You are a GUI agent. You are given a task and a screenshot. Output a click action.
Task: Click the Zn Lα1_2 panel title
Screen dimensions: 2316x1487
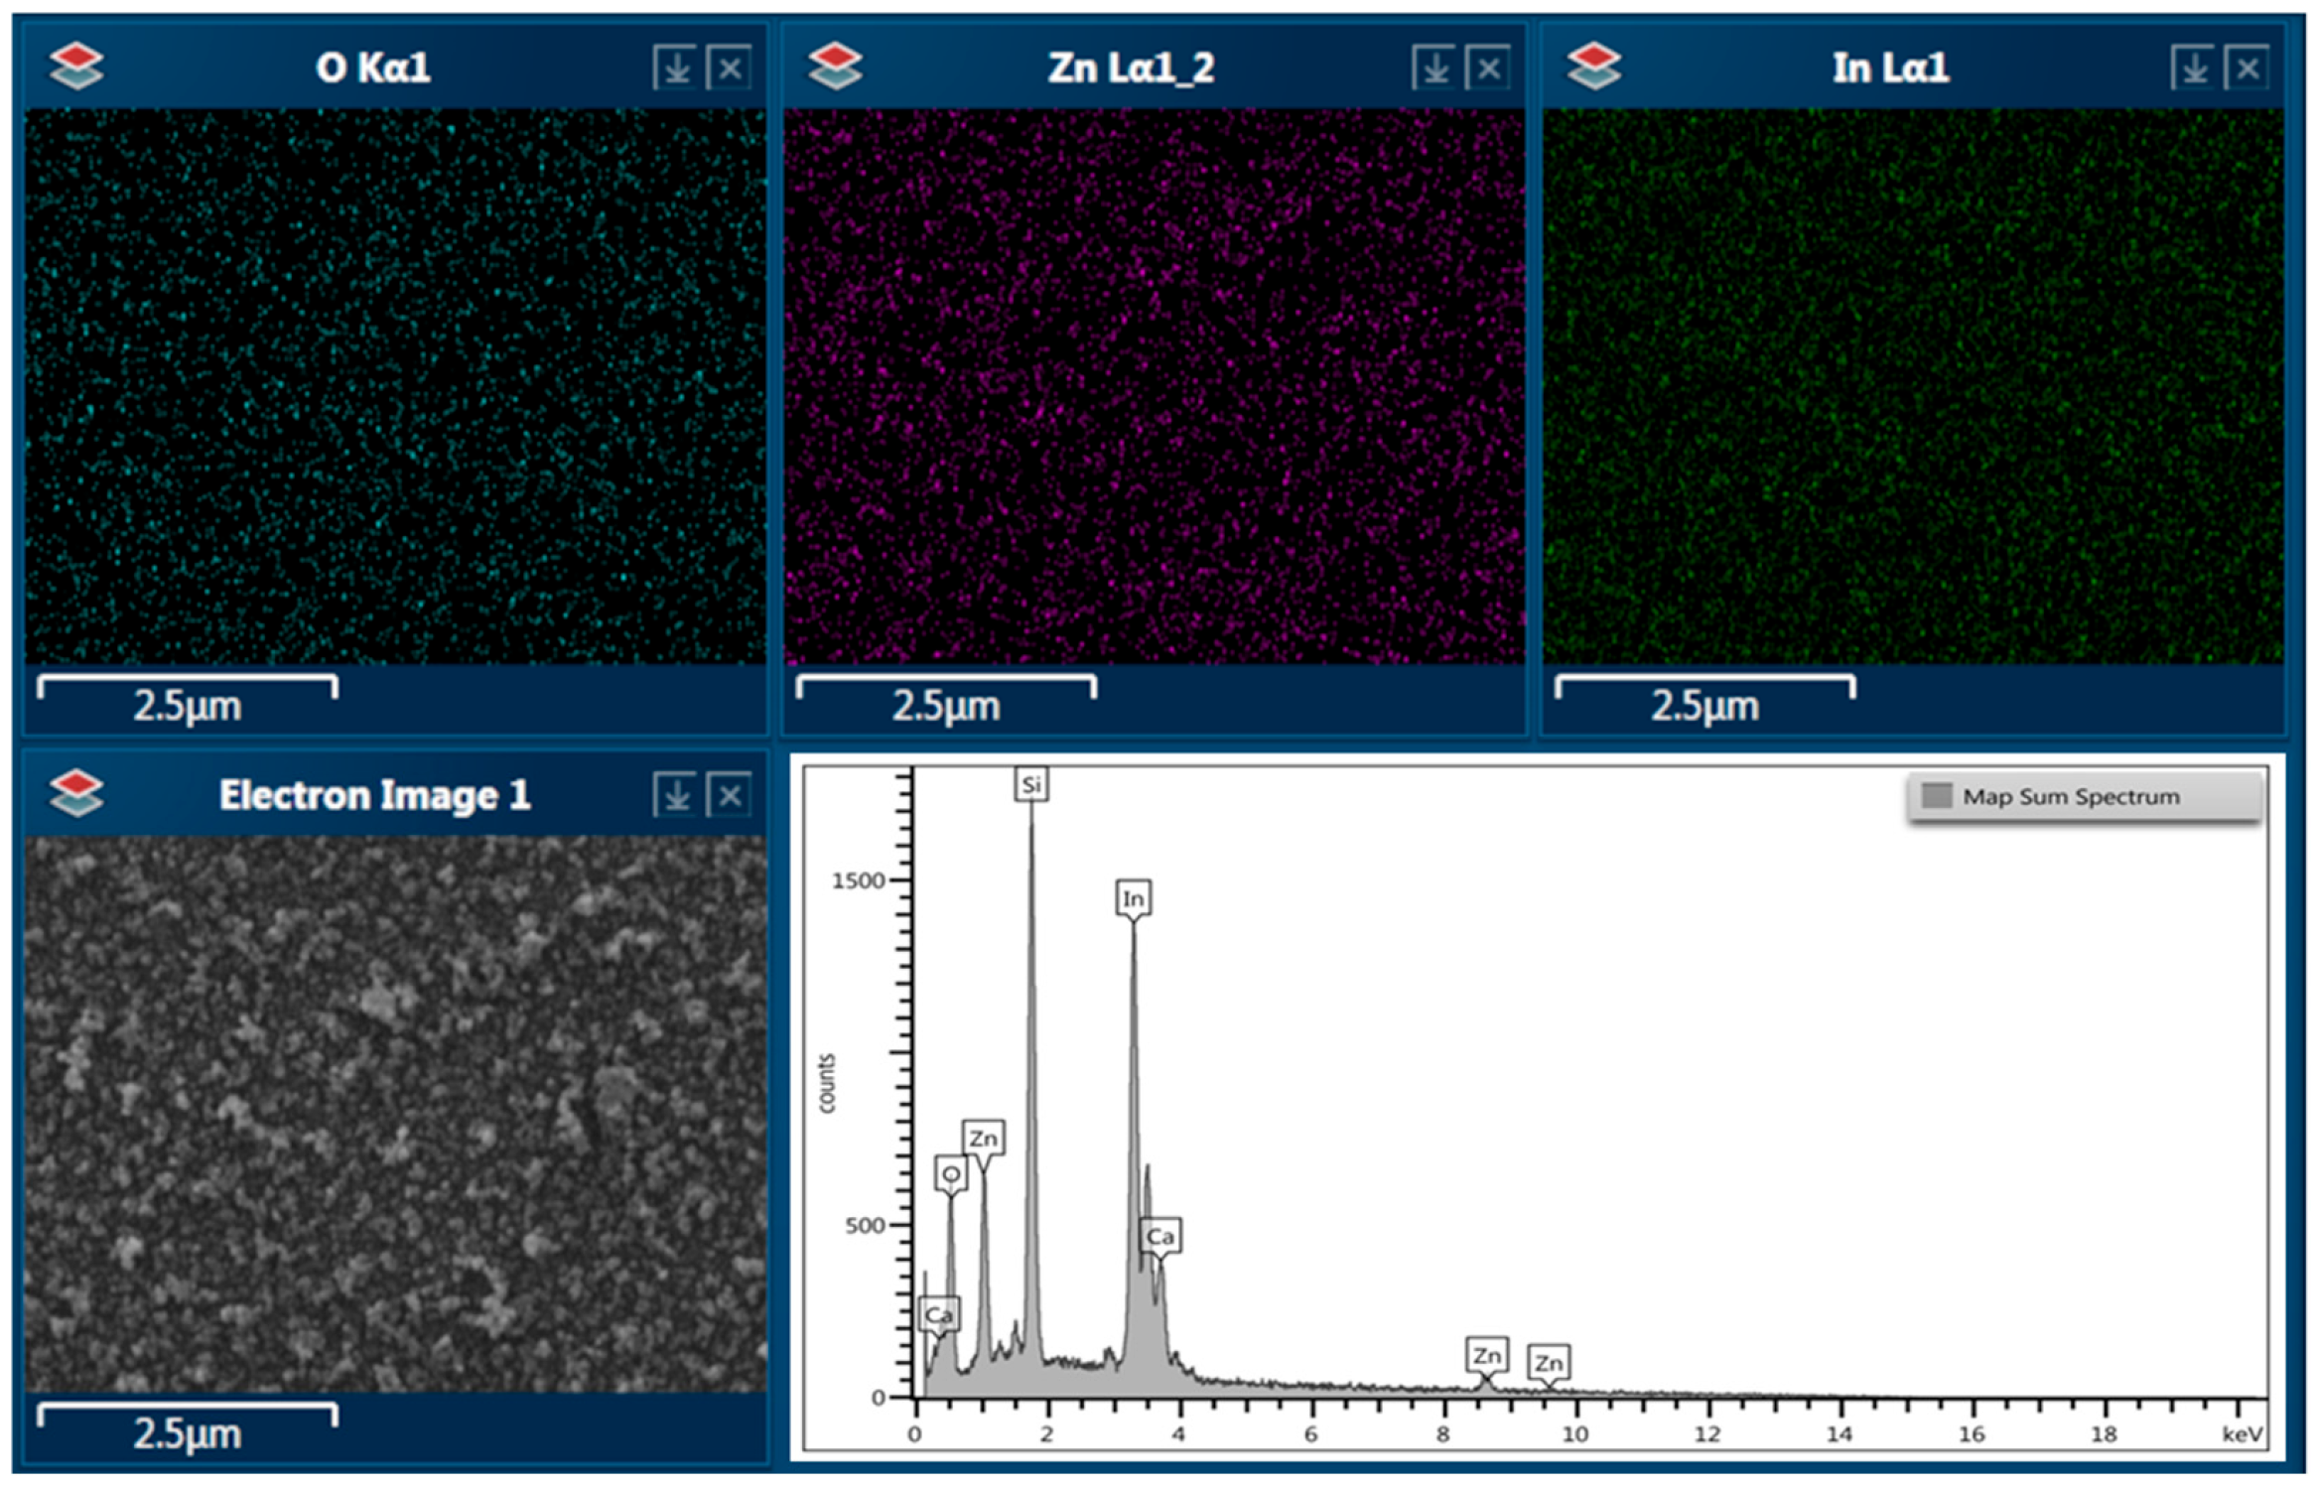(1131, 68)
